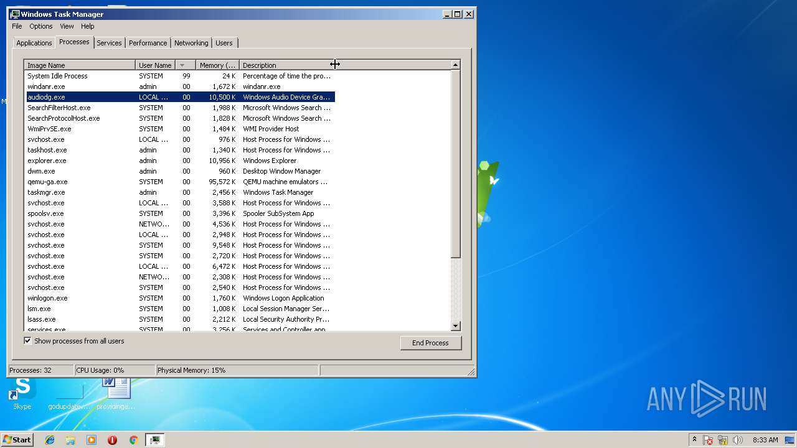Select explorer.exe process
This screenshot has width=797, height=448.
(181, 161)
